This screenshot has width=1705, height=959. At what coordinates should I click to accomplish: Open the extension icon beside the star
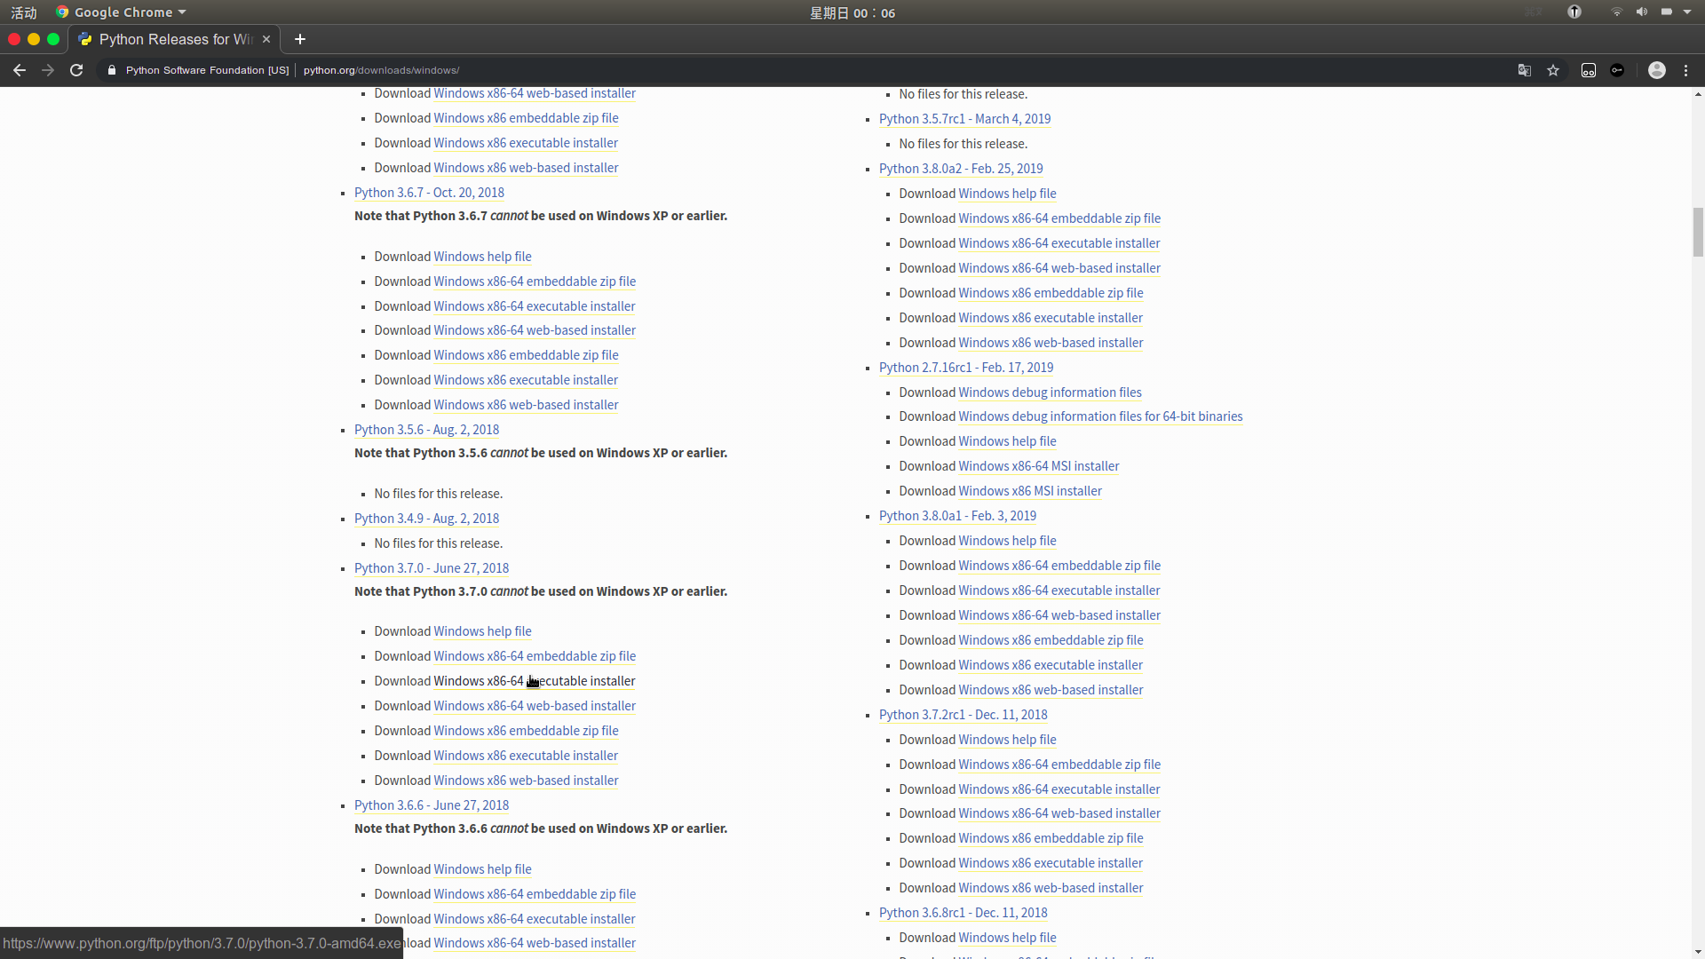coord(1589,70)
